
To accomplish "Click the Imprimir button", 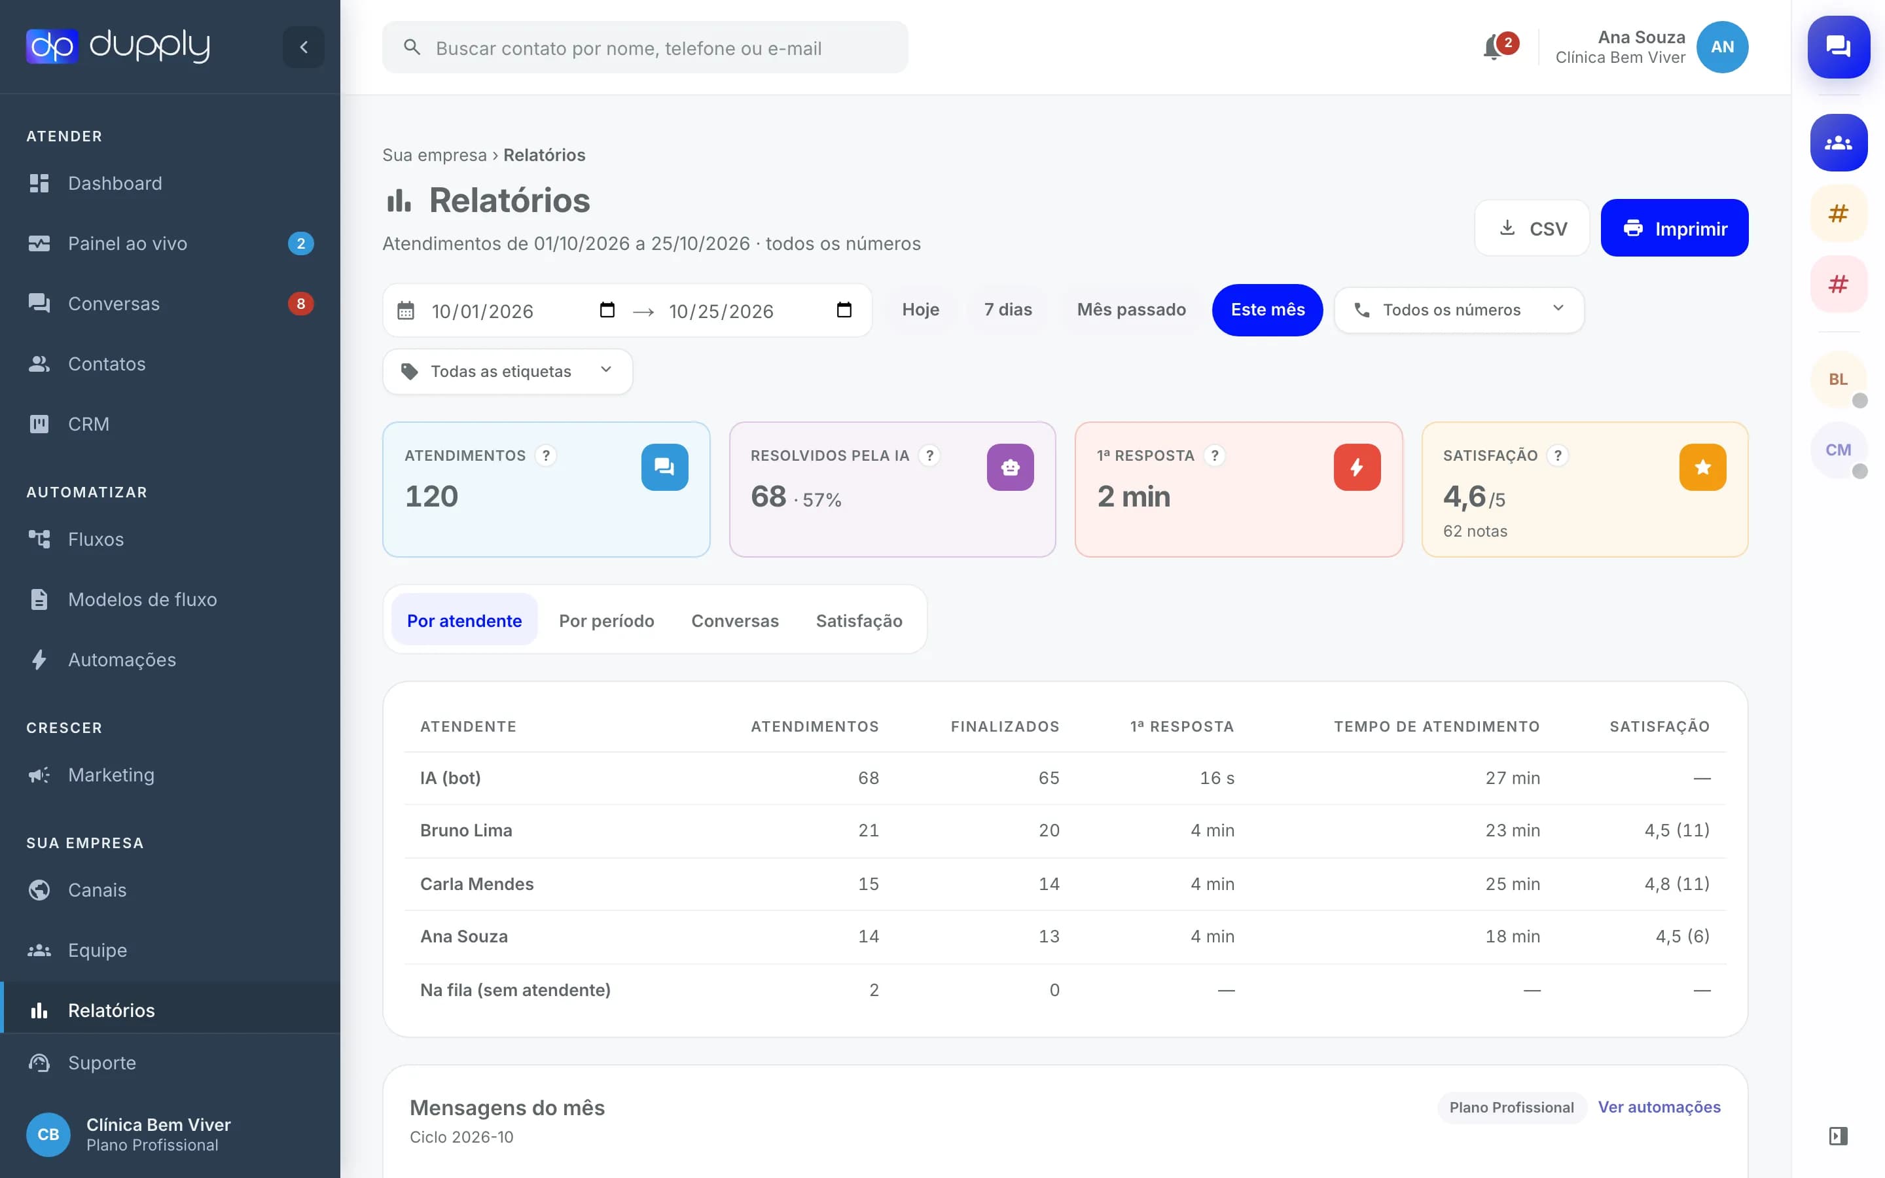I will [1674, 228].
